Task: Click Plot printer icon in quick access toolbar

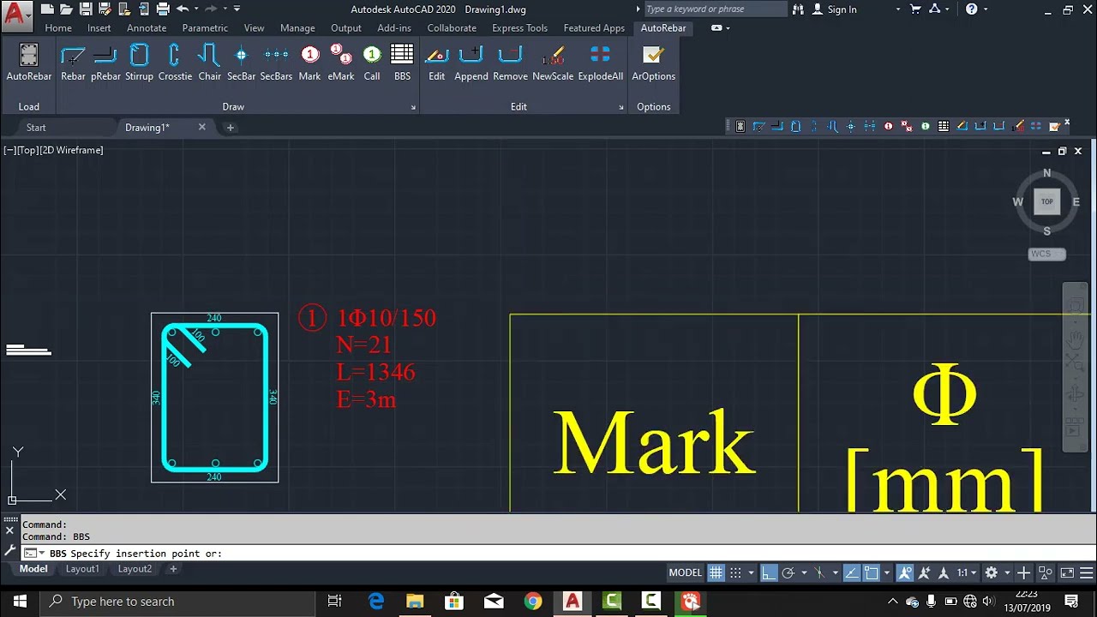Action: tap(163, 9)
